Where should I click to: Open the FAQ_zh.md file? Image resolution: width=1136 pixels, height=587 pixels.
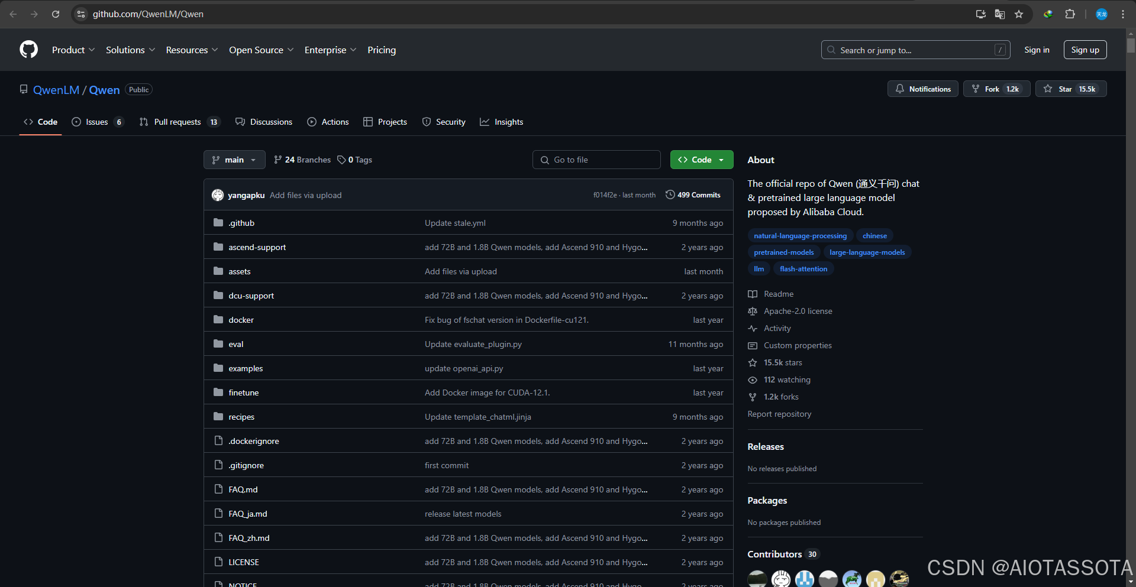tap(249, 538)
